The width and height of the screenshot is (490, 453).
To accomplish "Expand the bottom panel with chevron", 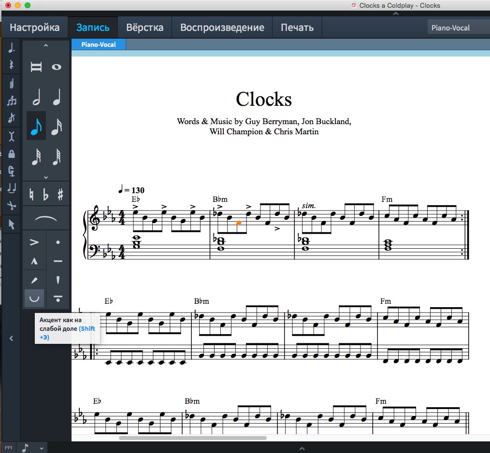I will coord(302,448).
